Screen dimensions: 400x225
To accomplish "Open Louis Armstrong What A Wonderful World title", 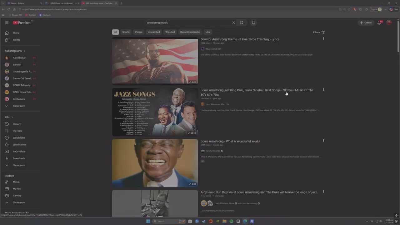I will tap(230, 141).
